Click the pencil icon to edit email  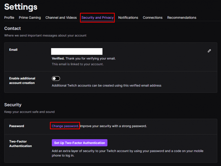click(209, 51)
